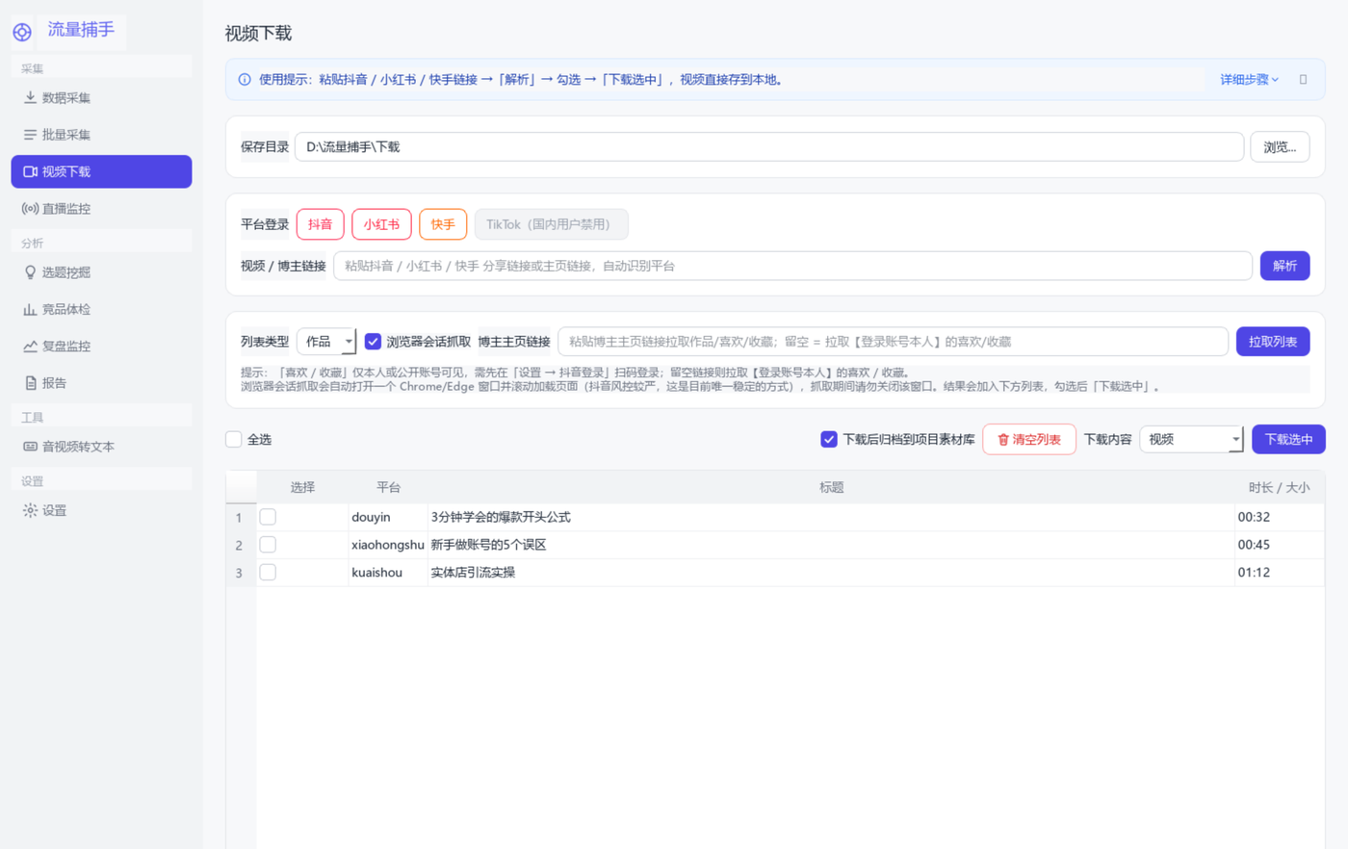Click the 竞品体检 bar chart icon in the sidebar

(x=30, y=309)
